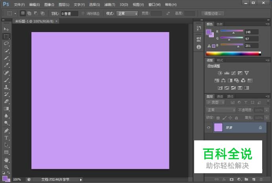The image size is (272, 183).
Task: Select the Horizontal Type tool
Action: [x=6, y=138]
